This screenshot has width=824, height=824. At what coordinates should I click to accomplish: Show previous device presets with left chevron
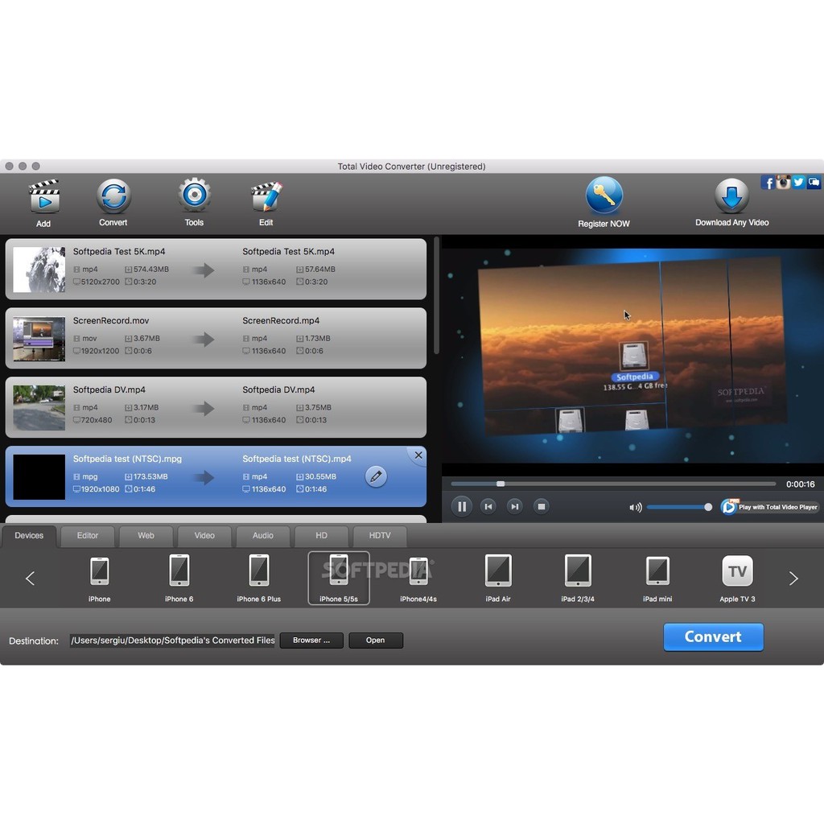(30, 579)
